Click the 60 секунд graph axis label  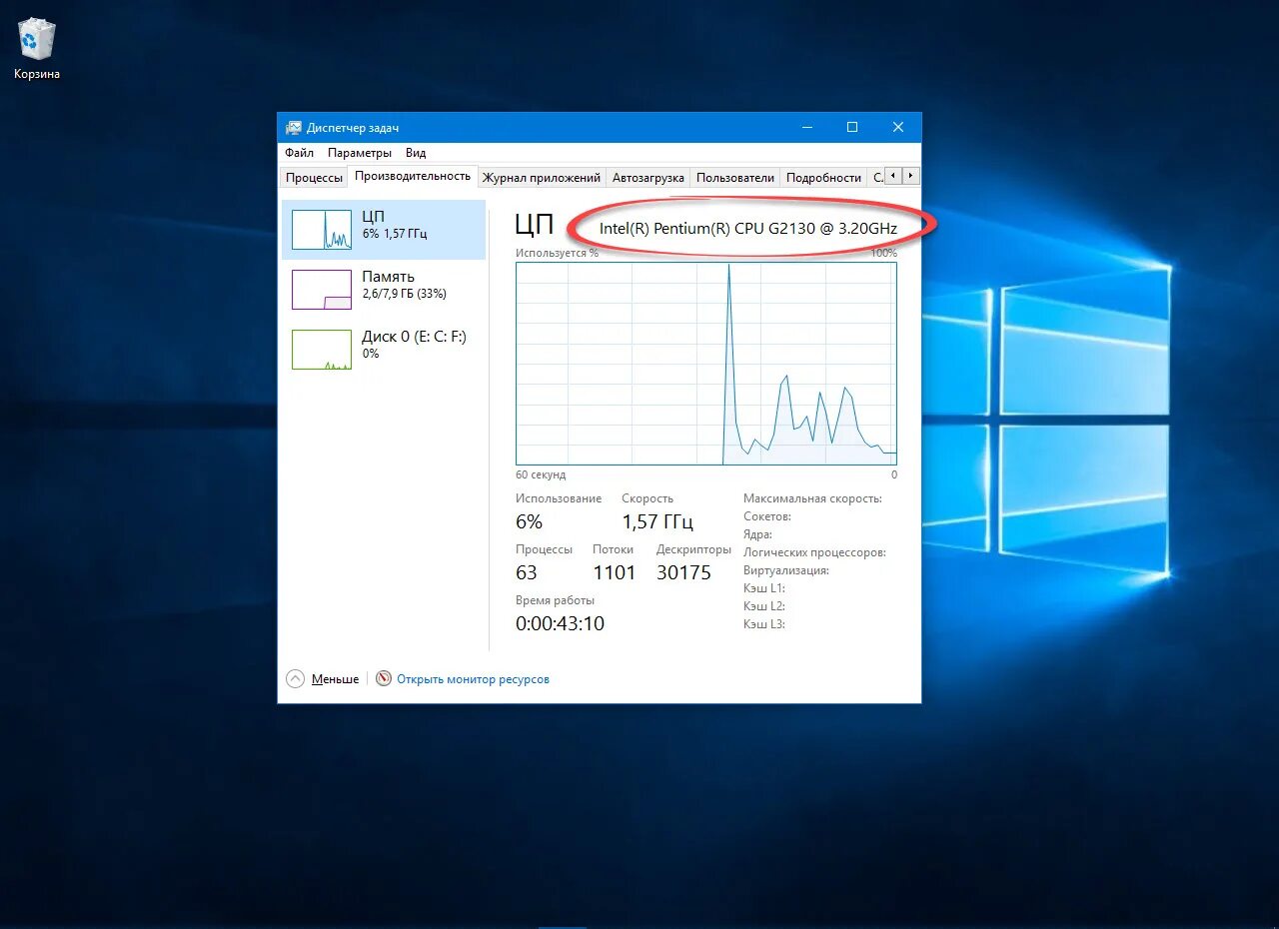(541, 474)
